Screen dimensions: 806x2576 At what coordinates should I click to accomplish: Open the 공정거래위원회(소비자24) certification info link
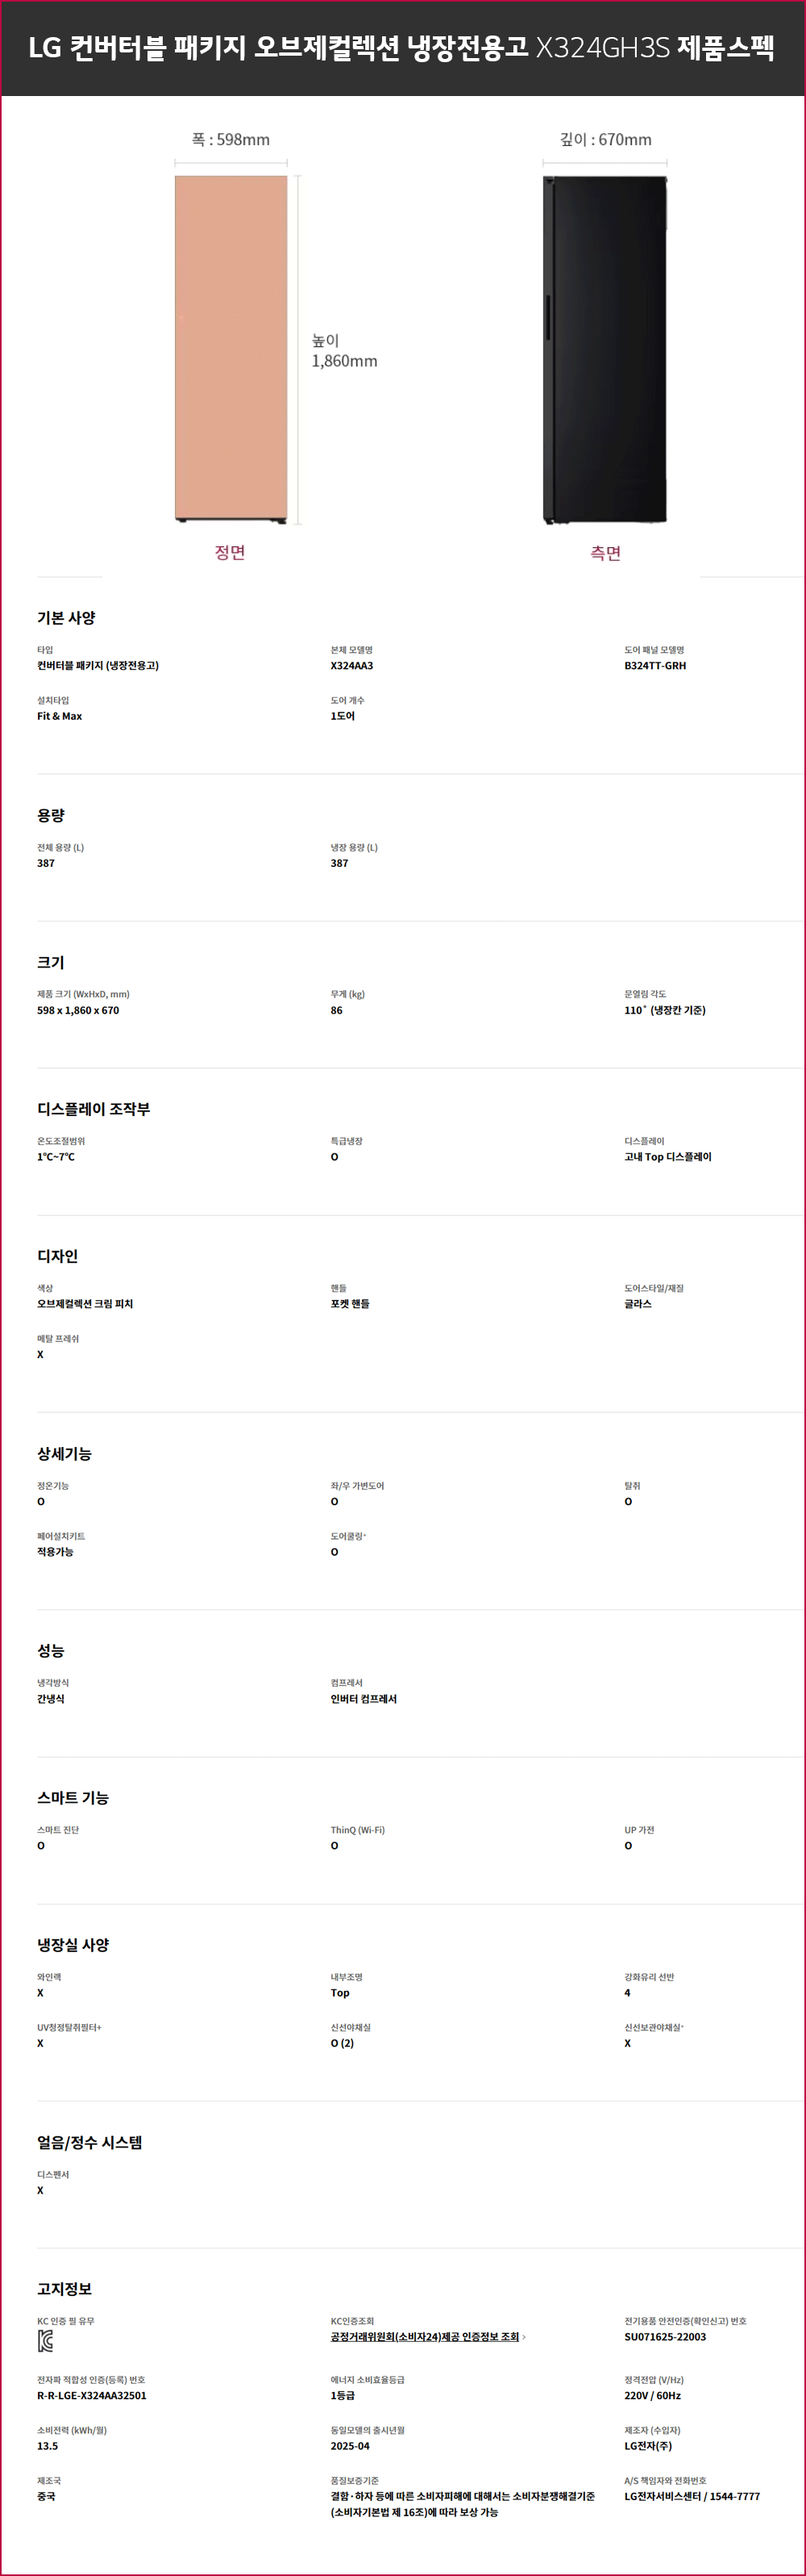pyautogui.click(x=425, y=2337)
